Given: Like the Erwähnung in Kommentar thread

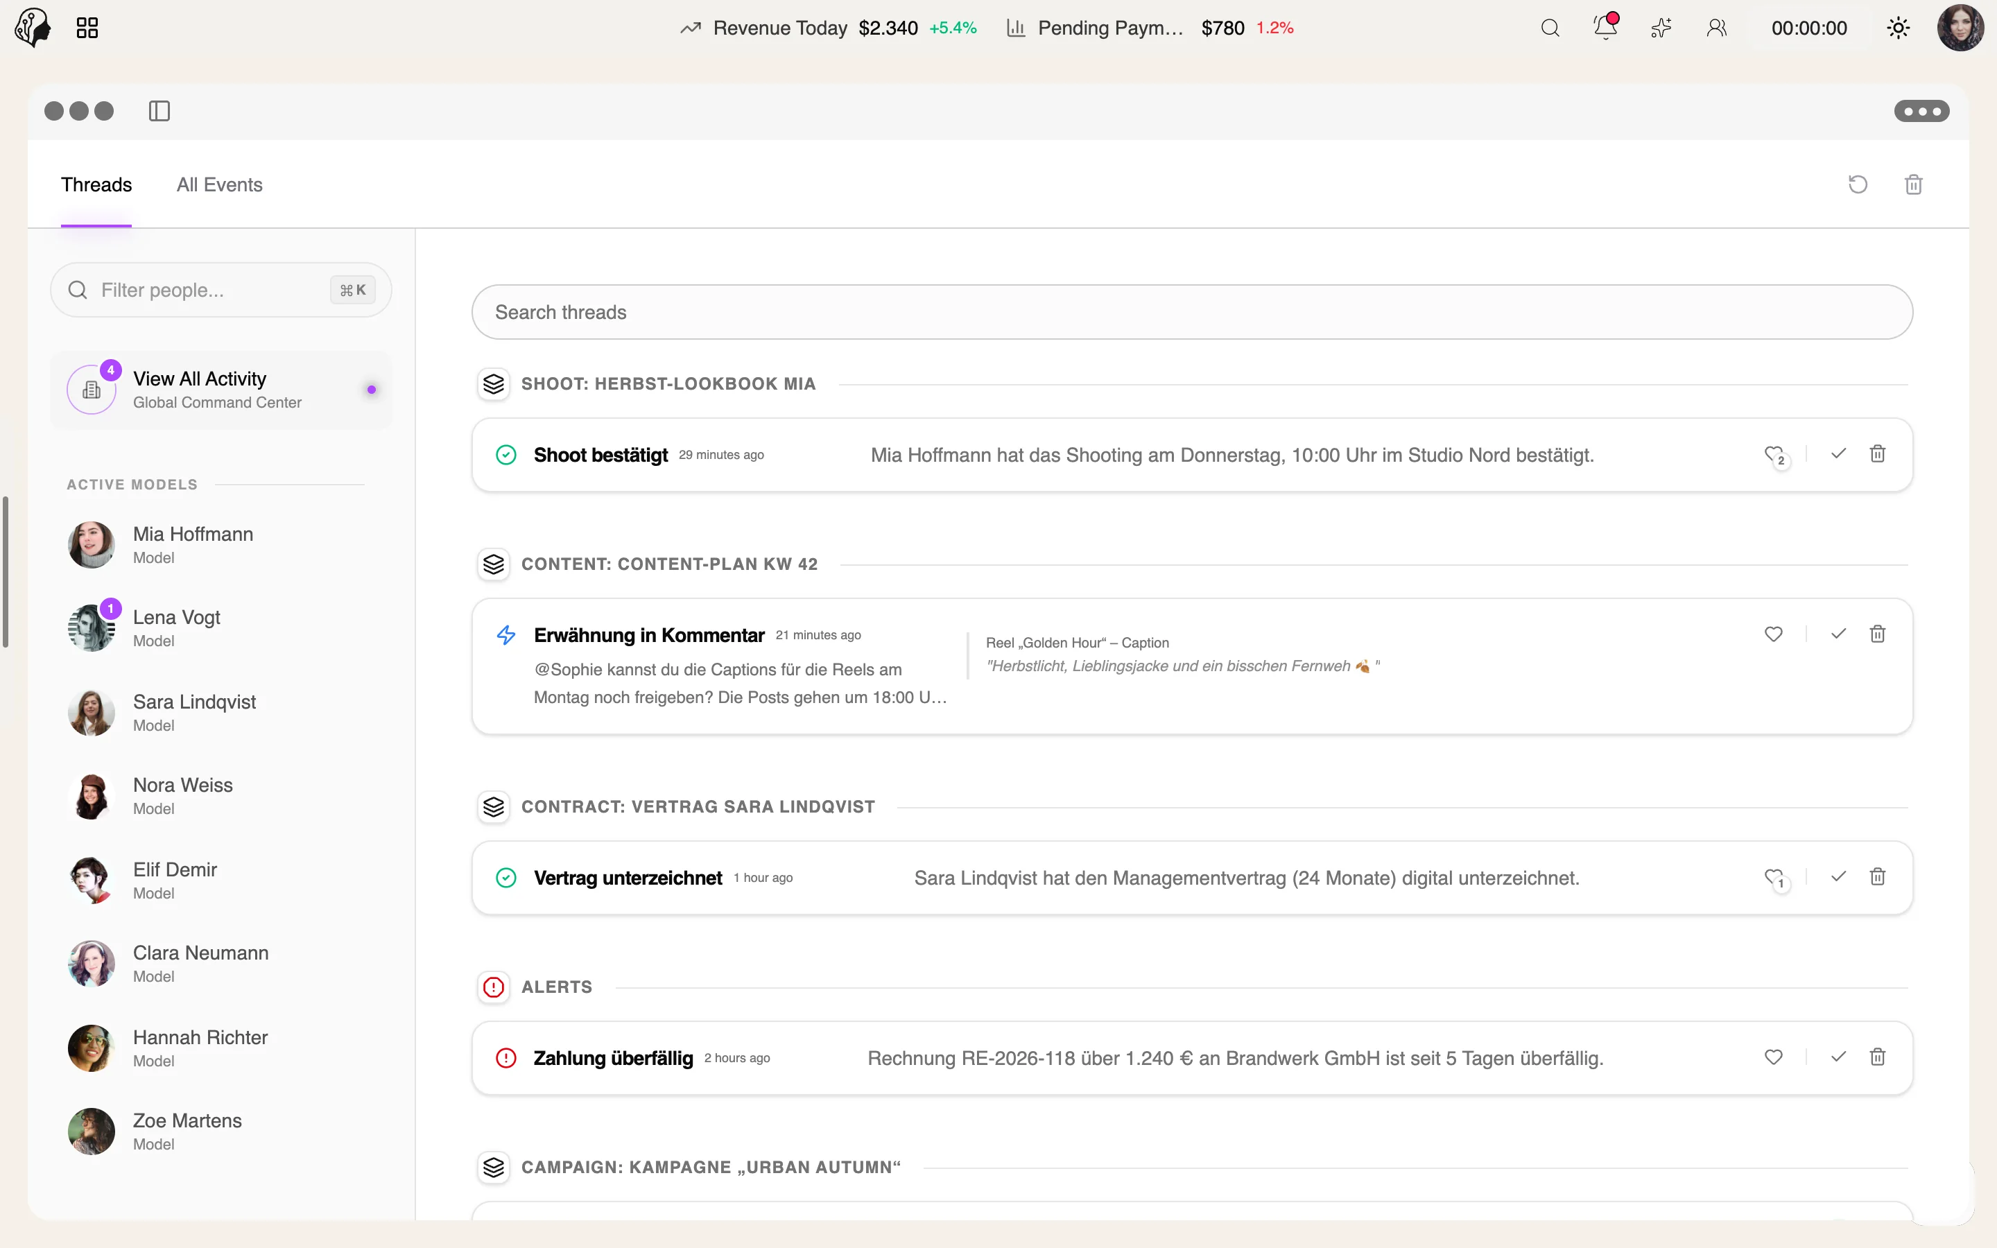Looking at the screenshot, I should click(1773, 634).
